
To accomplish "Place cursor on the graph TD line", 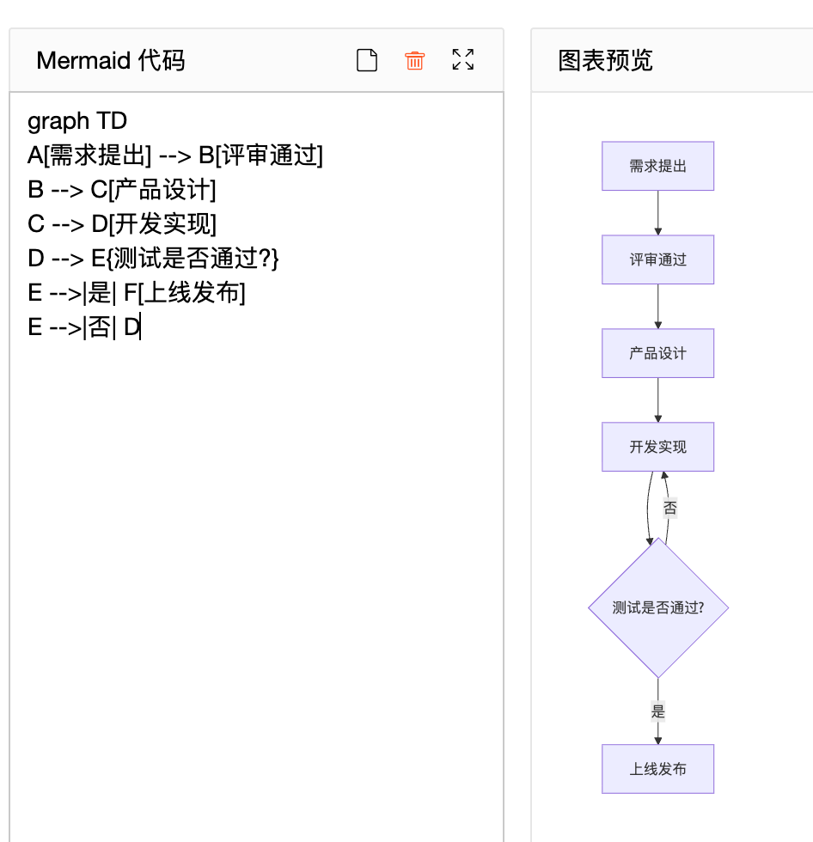I will pyautogui.click(x=77, y=121).
